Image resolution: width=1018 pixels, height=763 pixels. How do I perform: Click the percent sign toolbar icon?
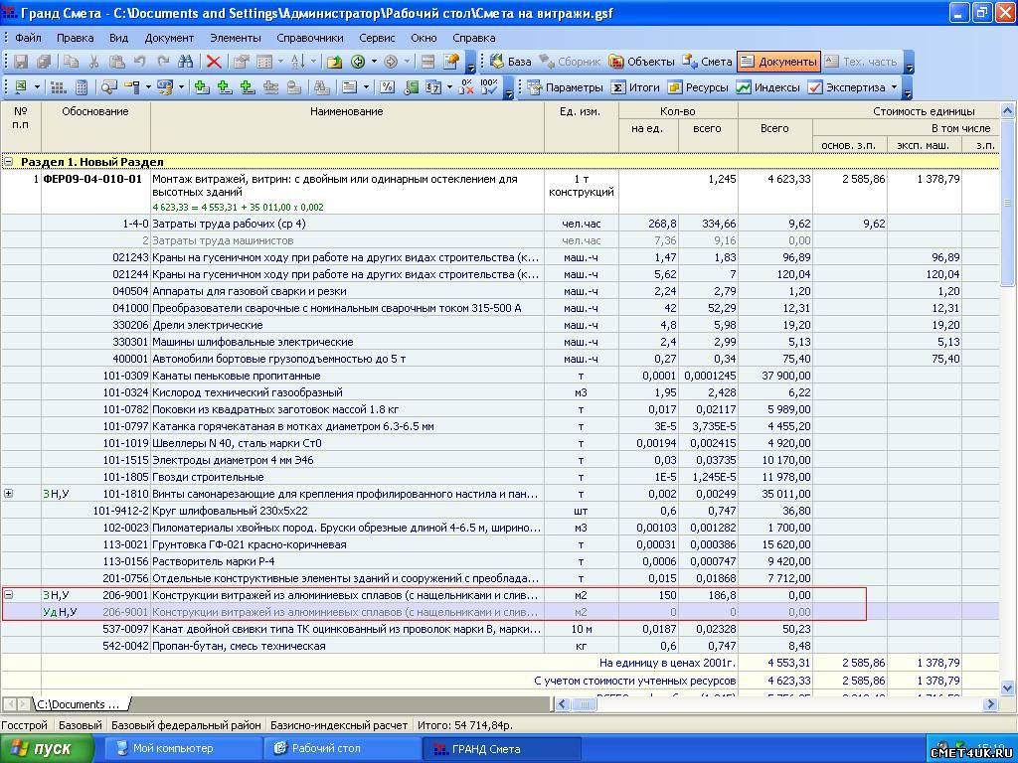[x=387, y=87]
